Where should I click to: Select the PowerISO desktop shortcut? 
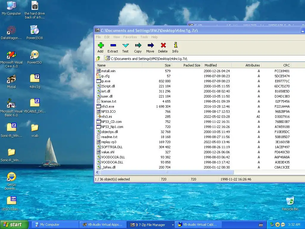click(35, 57)
